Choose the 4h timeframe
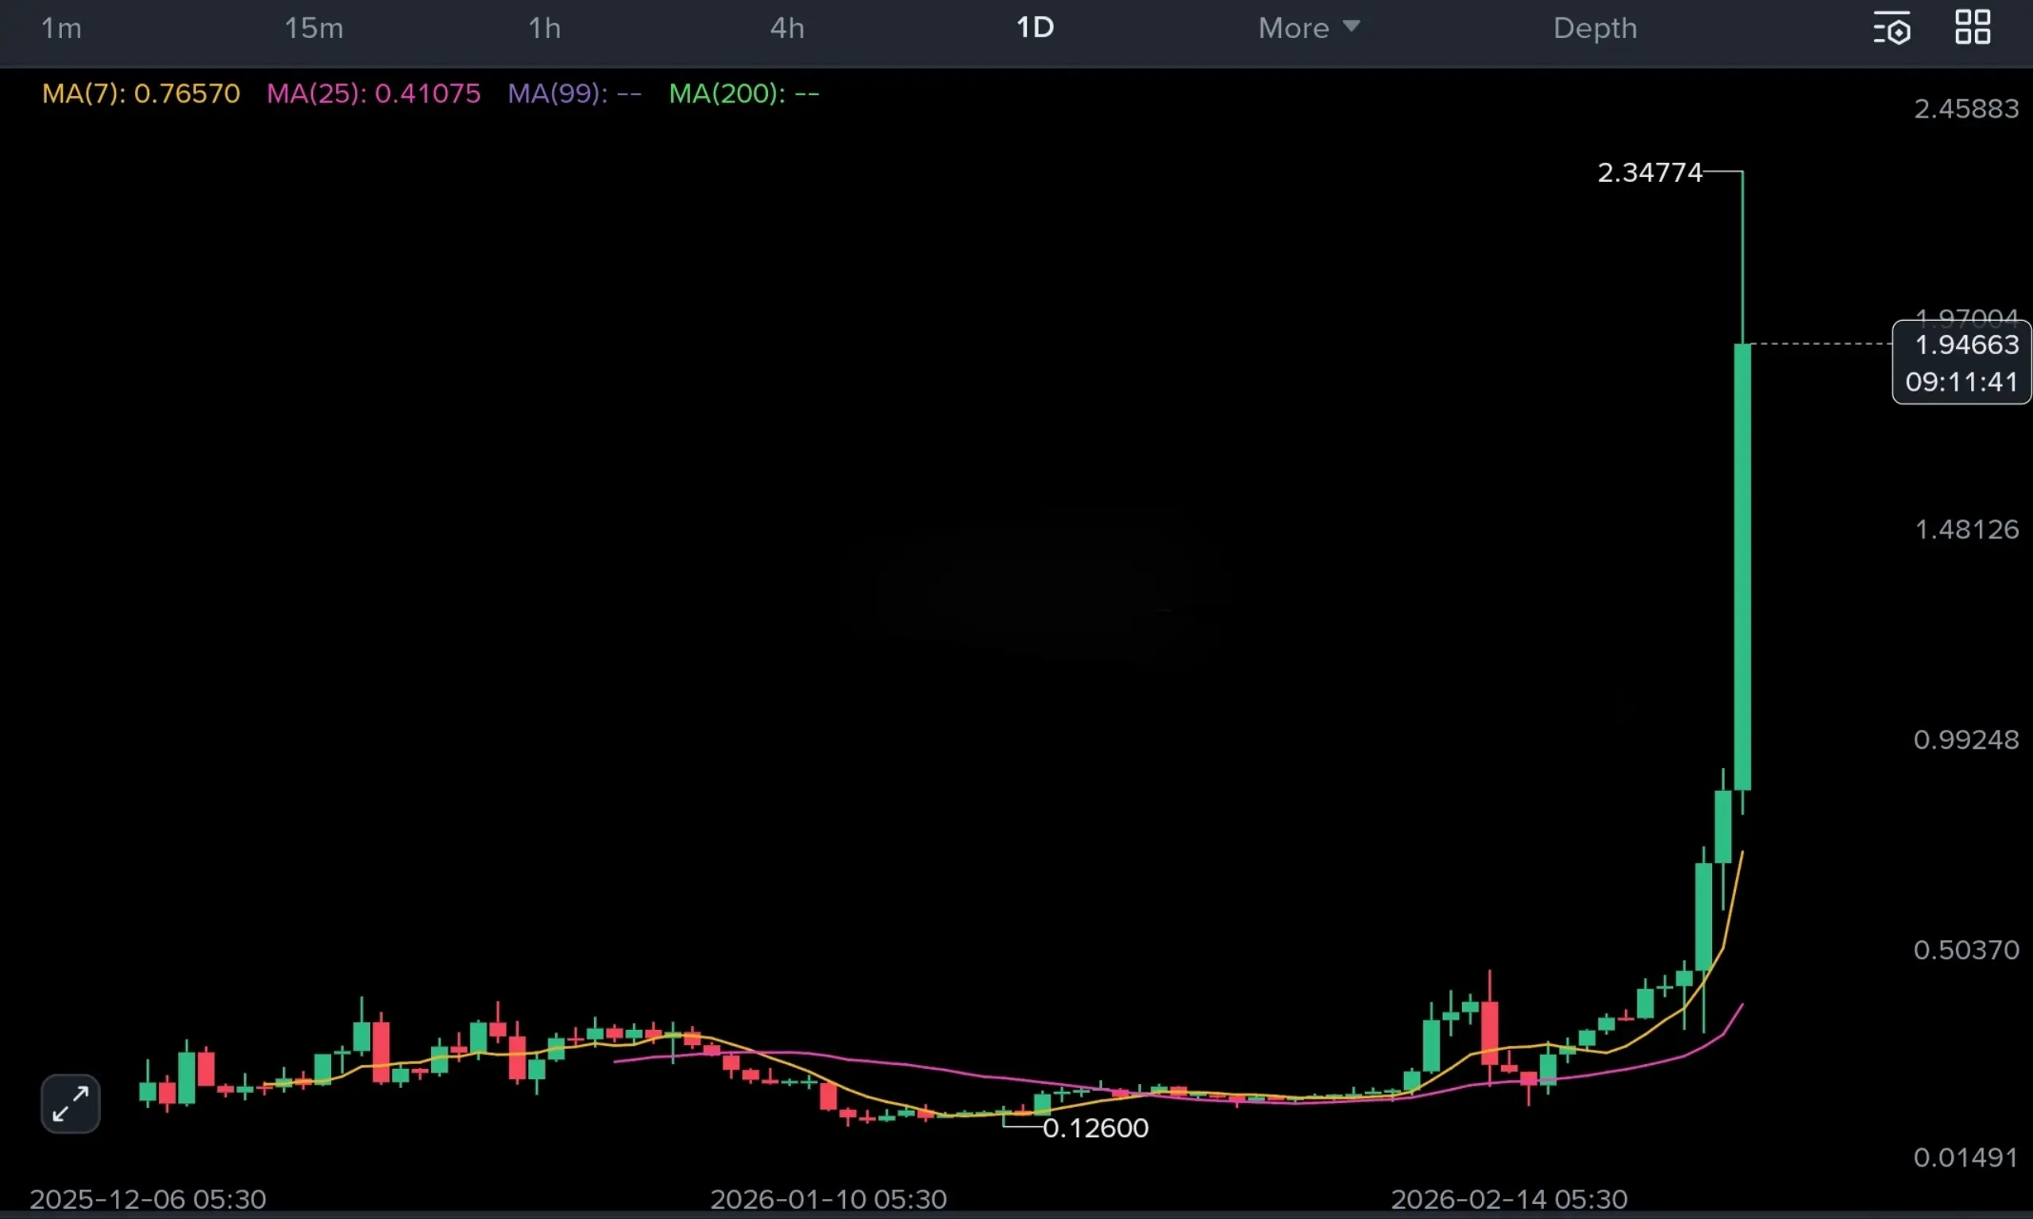 tap(787, 29)
